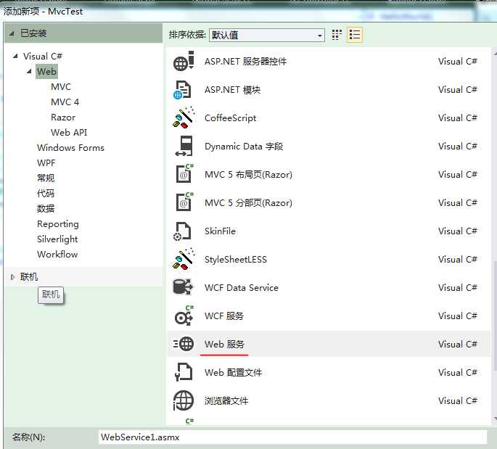The width and height of the screenshot is (497, 449).
Task: Select the Reporting category
Action: tap(58, 223)
